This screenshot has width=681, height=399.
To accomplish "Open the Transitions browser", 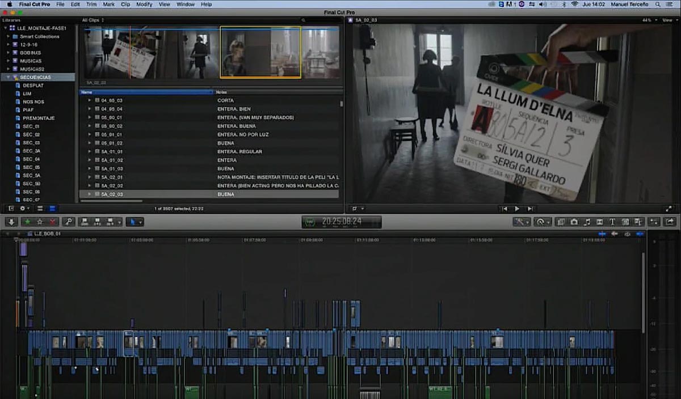I will click(600, 222).
